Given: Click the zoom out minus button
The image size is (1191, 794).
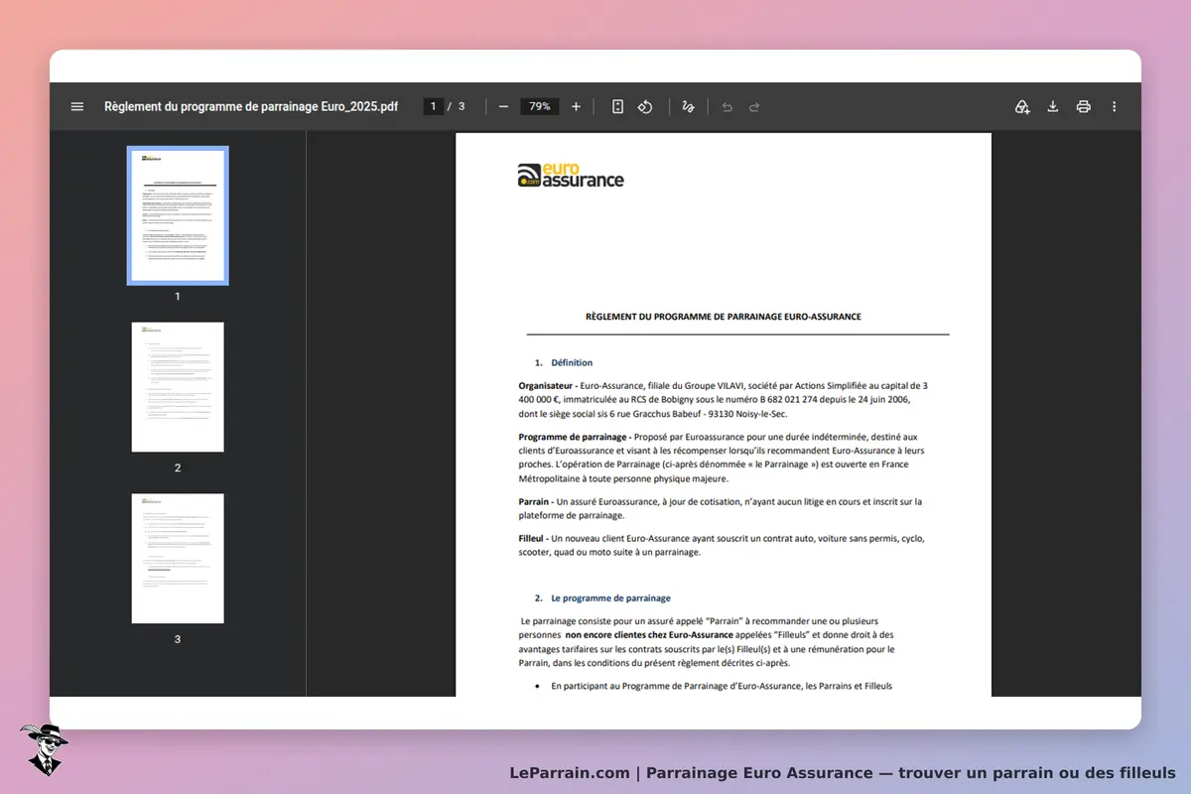Looking at the screenshot, I should pyautogui.click(x=503, y=106).
